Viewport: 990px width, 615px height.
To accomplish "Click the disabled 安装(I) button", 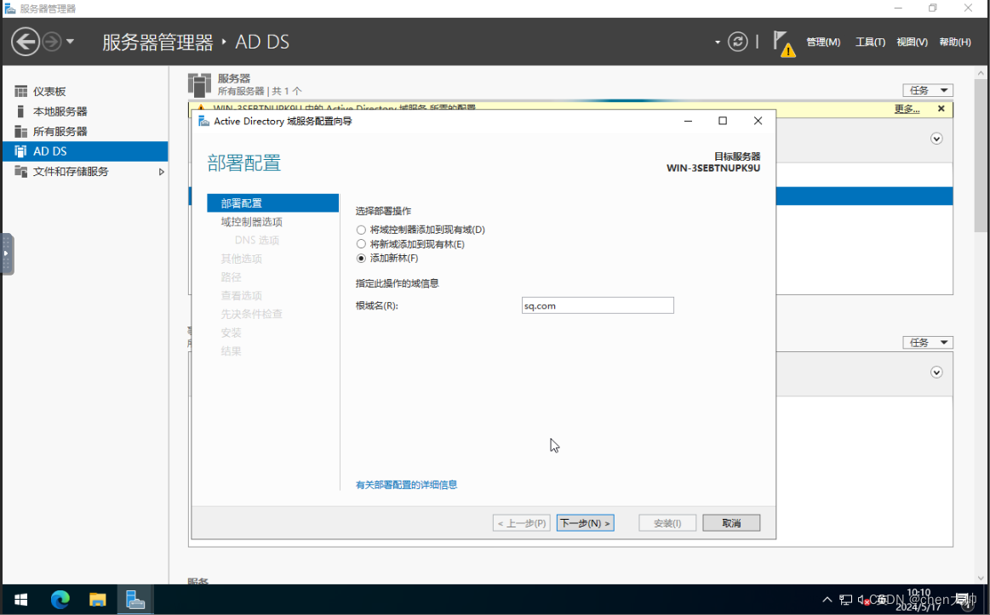I will click(x=667, y=523).
